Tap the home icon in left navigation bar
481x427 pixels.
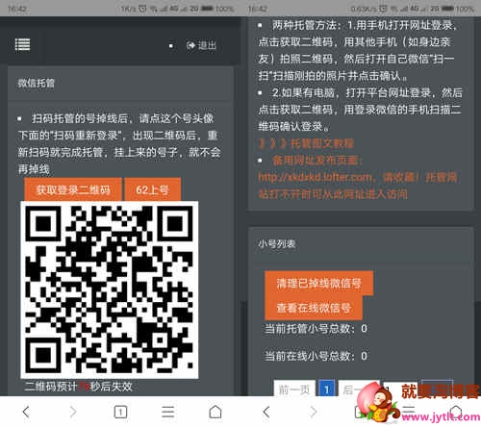tap(215, 412)
